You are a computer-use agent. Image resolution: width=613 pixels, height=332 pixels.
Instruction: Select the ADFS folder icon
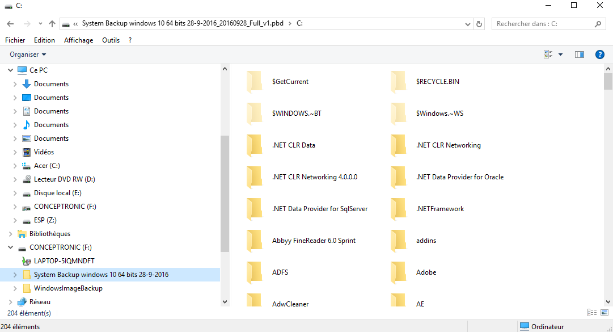pyautogui.click(x=254, y=272)
